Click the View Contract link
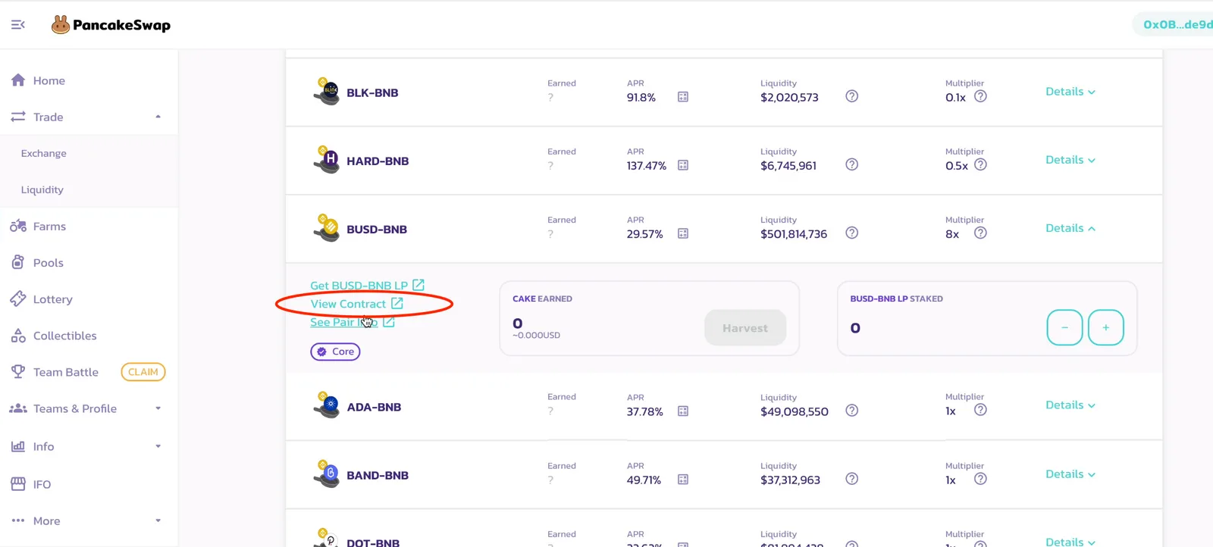 pos(348,304)
